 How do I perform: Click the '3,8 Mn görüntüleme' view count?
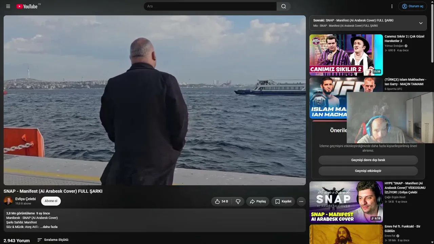pyautogui.click(x=20, y=213)
